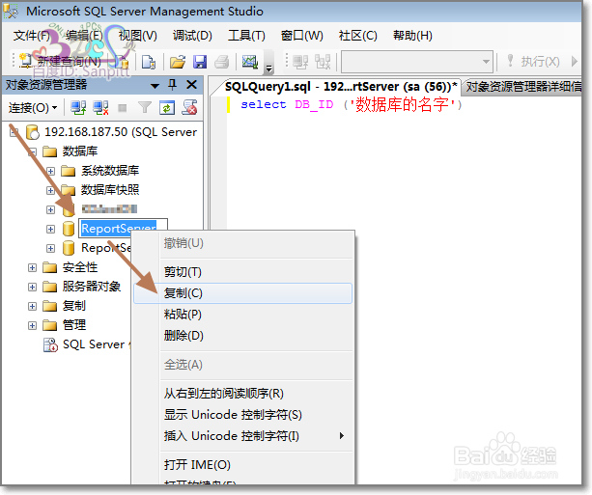Click the new file document icon

[x=149, y=62]
